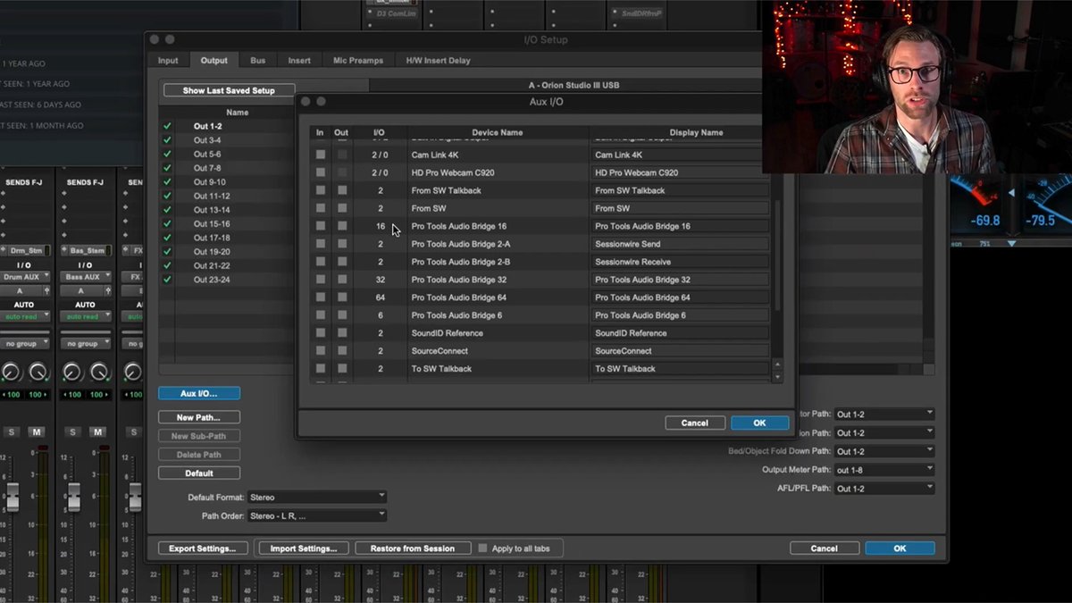Edit the Sessionwire Receive display name field

(x=681, y=262)
